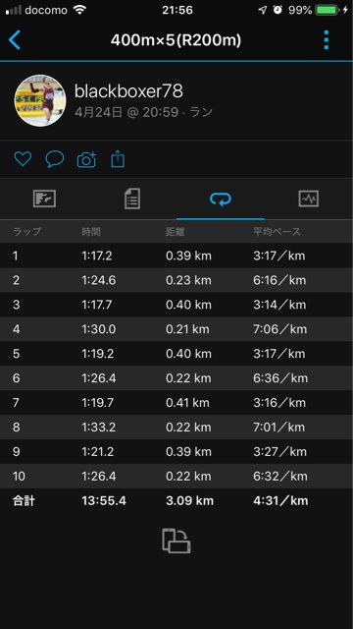Select lap 4 row with 1:30.0

(176, 329)
